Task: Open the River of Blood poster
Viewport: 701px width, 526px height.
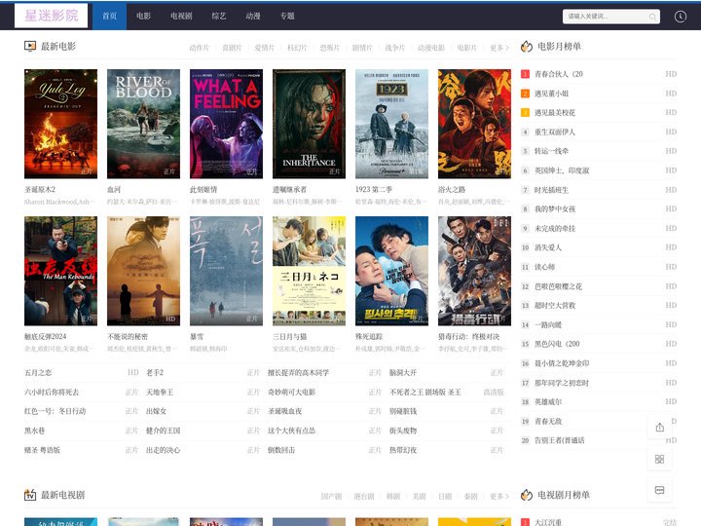Action: 143,124
